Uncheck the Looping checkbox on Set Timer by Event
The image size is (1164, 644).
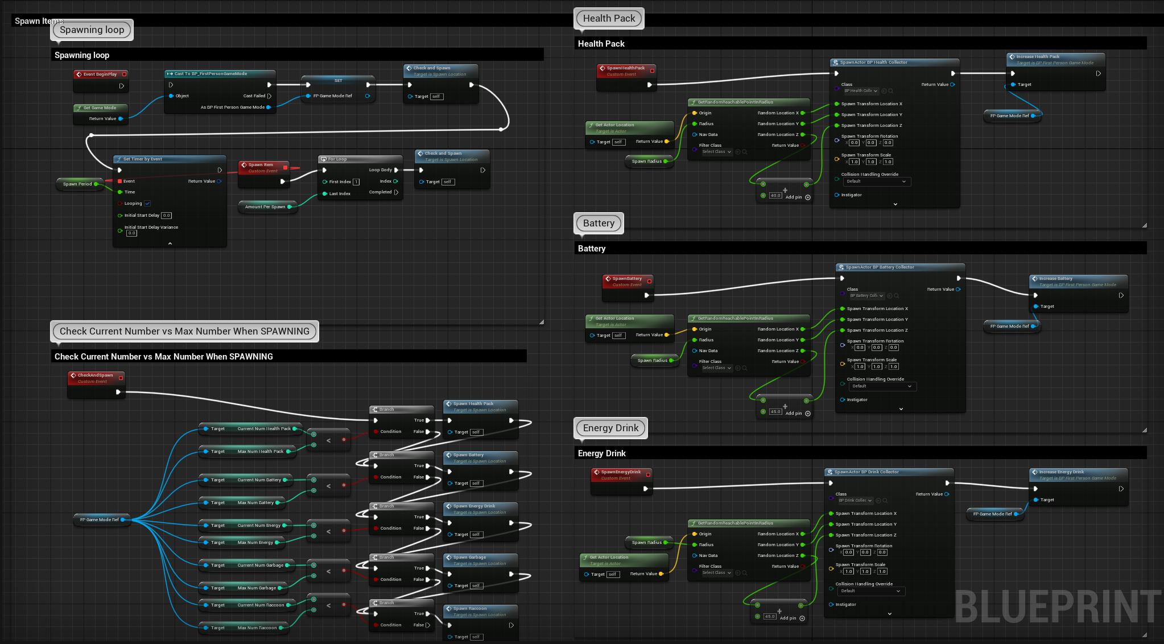[x=147, y=203]
